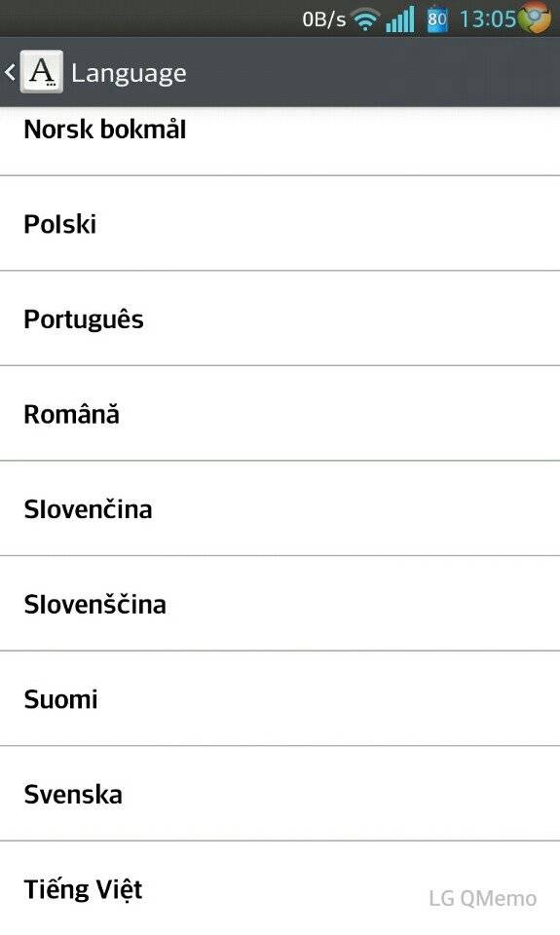560x935 pixels.
Task: Tap the 13:05 clock display
Action: click(x=487, y=19)
